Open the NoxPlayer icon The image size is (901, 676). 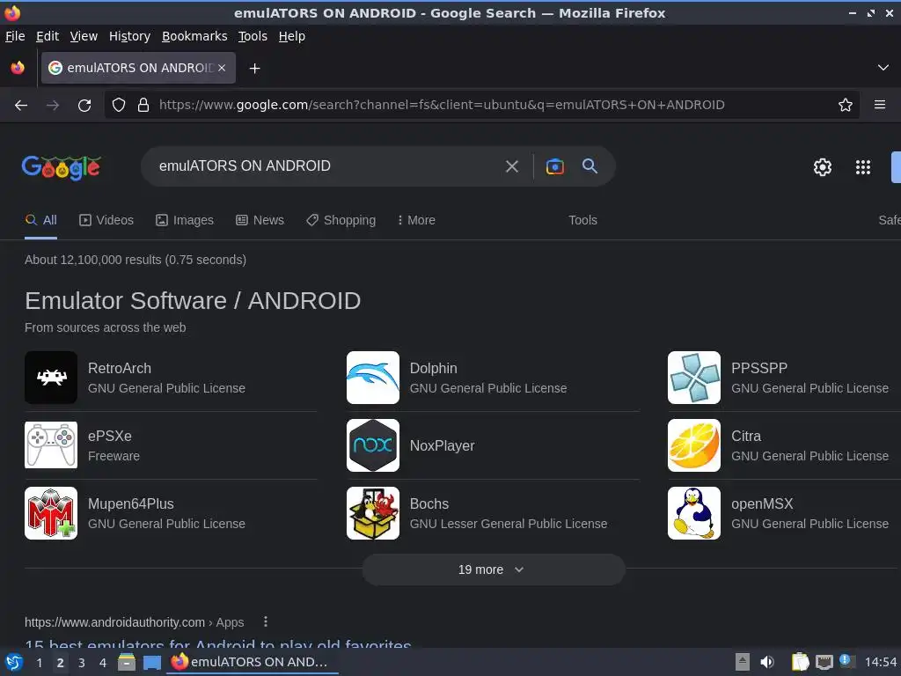[373, 445]
